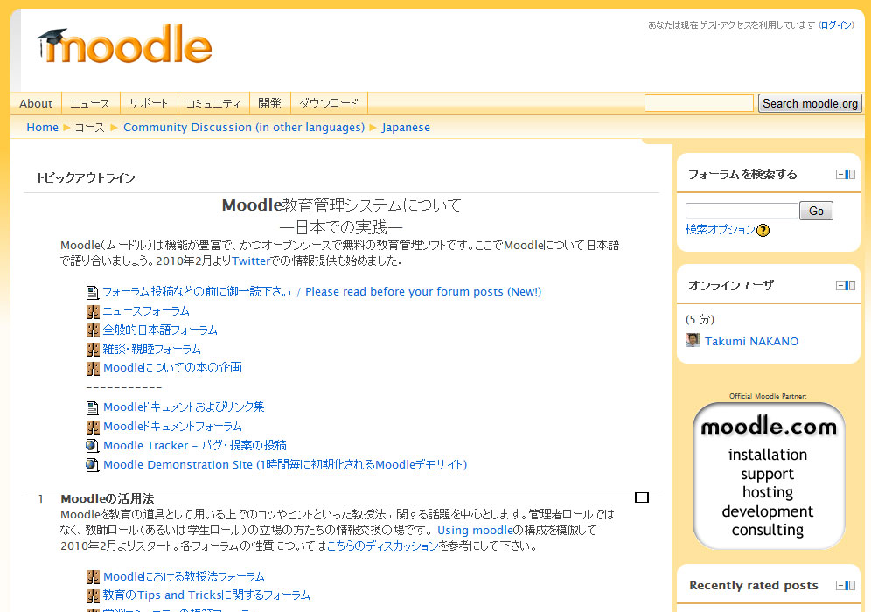This screenshot has height=612, width=871.
Task: Open Community Discussion (in other languages) breadcrumb
Action: tap(244, 127)
